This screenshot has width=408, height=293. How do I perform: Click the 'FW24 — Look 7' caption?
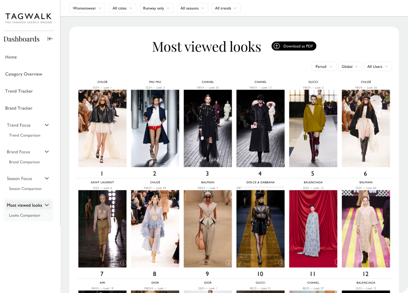point(208,188)
